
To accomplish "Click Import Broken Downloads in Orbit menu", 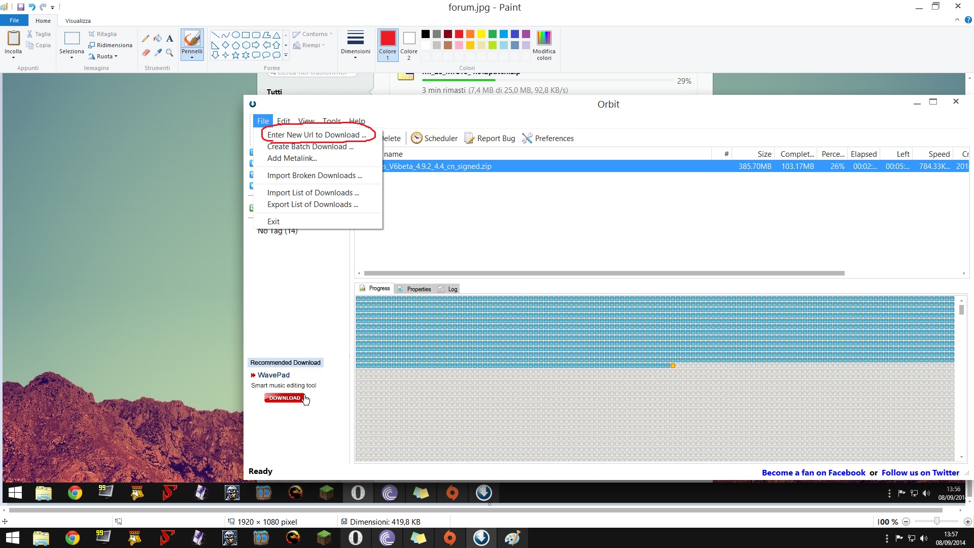I will [x=315, y=176].
